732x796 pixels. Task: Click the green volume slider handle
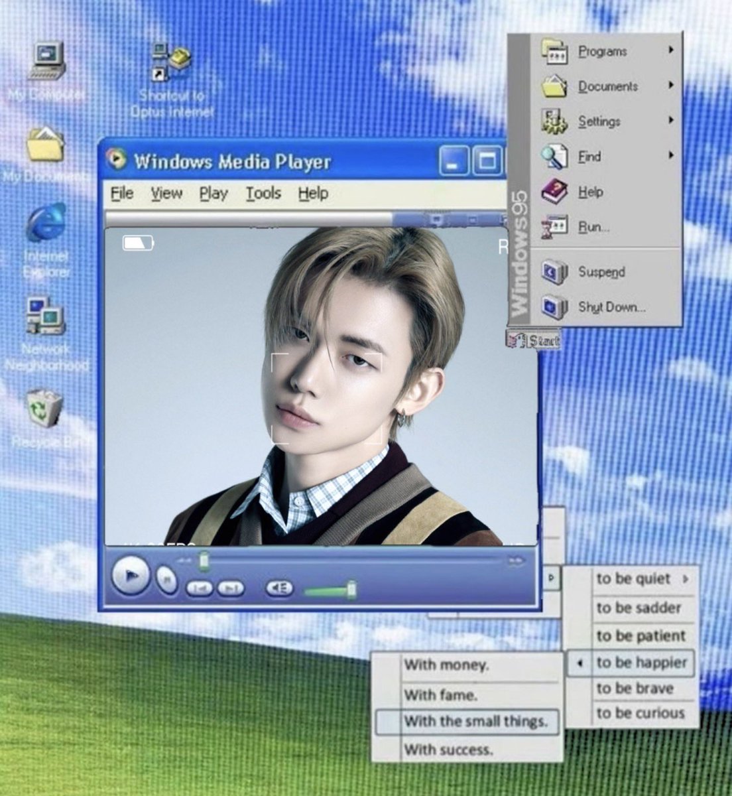pyautogui.click(x=351, y=588)
